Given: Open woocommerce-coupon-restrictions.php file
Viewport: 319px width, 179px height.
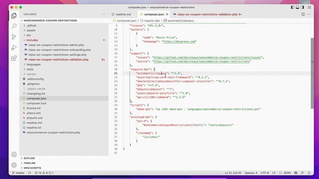Looking at the screenshot, I should (53, 133).
